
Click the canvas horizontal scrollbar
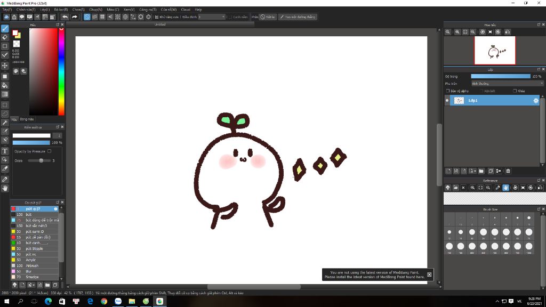click(x=254, y=287)
